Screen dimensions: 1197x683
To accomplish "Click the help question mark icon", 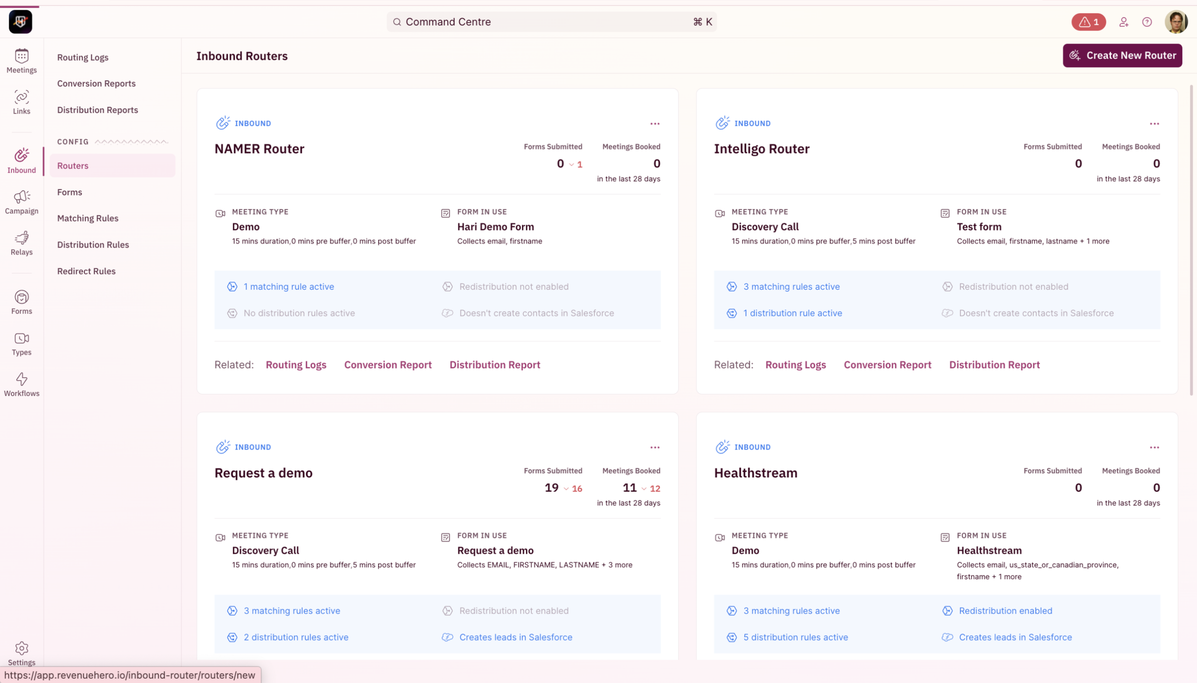I will point(1146,22).
